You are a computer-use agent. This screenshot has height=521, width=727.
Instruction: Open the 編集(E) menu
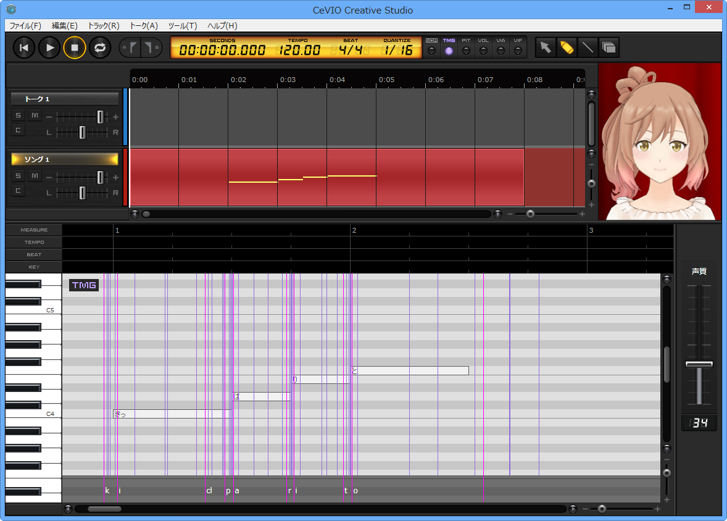(64, 25)
